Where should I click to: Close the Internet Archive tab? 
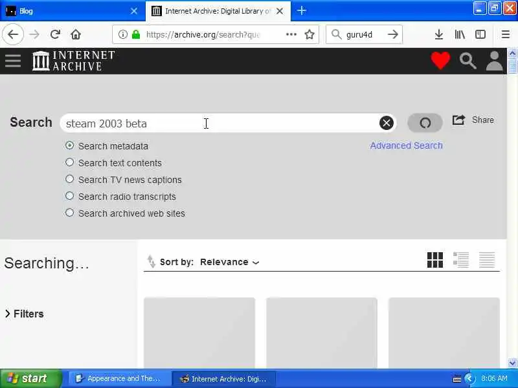tap(280, 11)
